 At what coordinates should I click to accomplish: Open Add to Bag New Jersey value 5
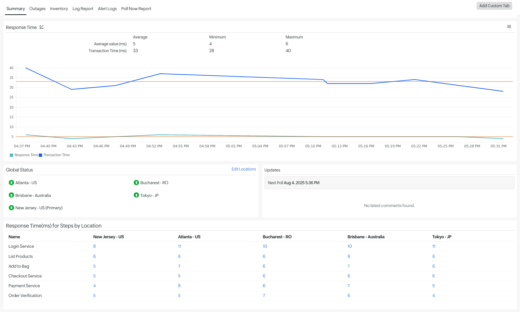click(x=95, y=266)
